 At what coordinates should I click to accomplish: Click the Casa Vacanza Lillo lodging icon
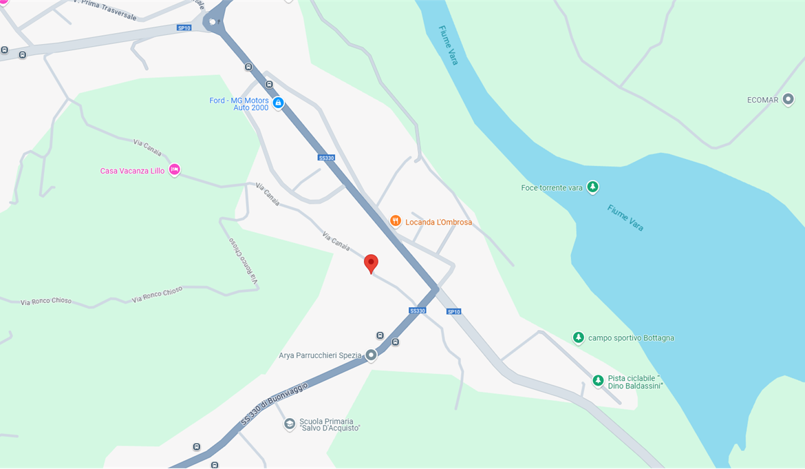pos(175,169)
